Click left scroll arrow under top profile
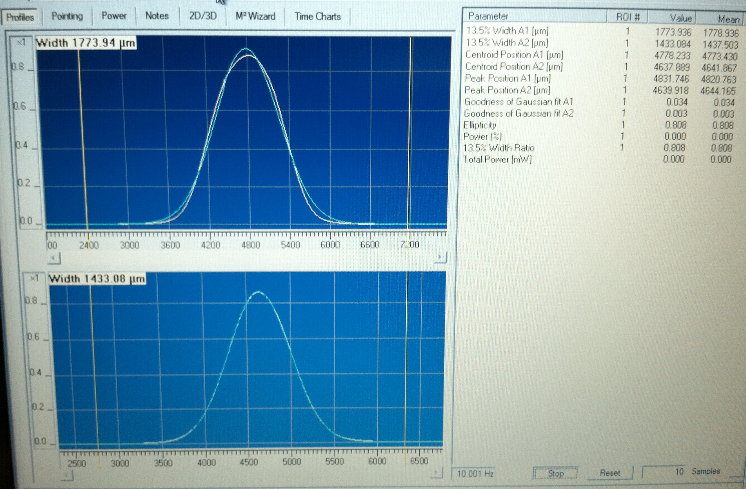This screenshot has height=489, width=746. coord(55,258)
